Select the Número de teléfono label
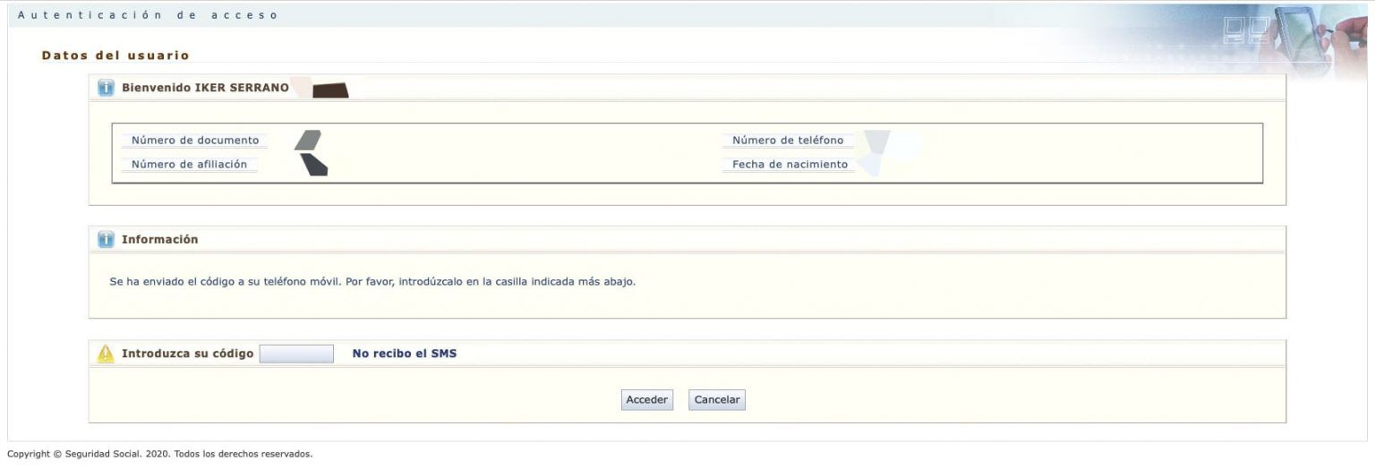The width and height of the screenshot is (1375, 469). pyautogui.click(x=788, y=141)
